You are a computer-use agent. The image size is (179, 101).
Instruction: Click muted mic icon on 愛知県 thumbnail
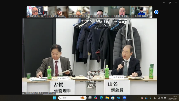pyautogui.click(x=49, y=17)
